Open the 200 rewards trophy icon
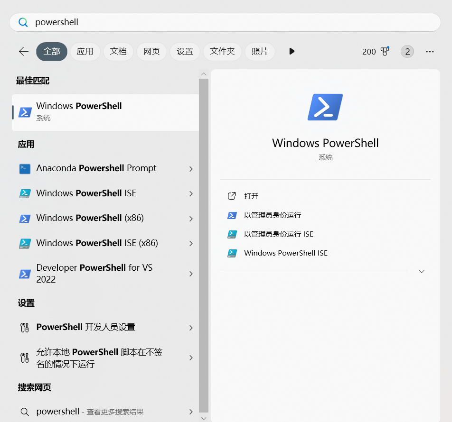 coord(385,52)
